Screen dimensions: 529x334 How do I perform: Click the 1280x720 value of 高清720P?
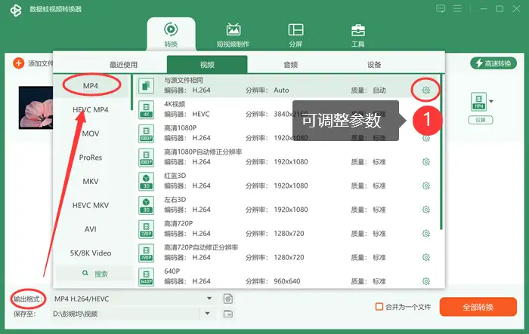click(x=289, y=233)
